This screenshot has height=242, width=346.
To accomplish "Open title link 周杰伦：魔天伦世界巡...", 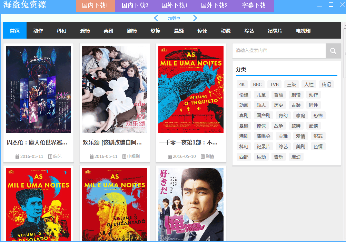I will 37,142.
